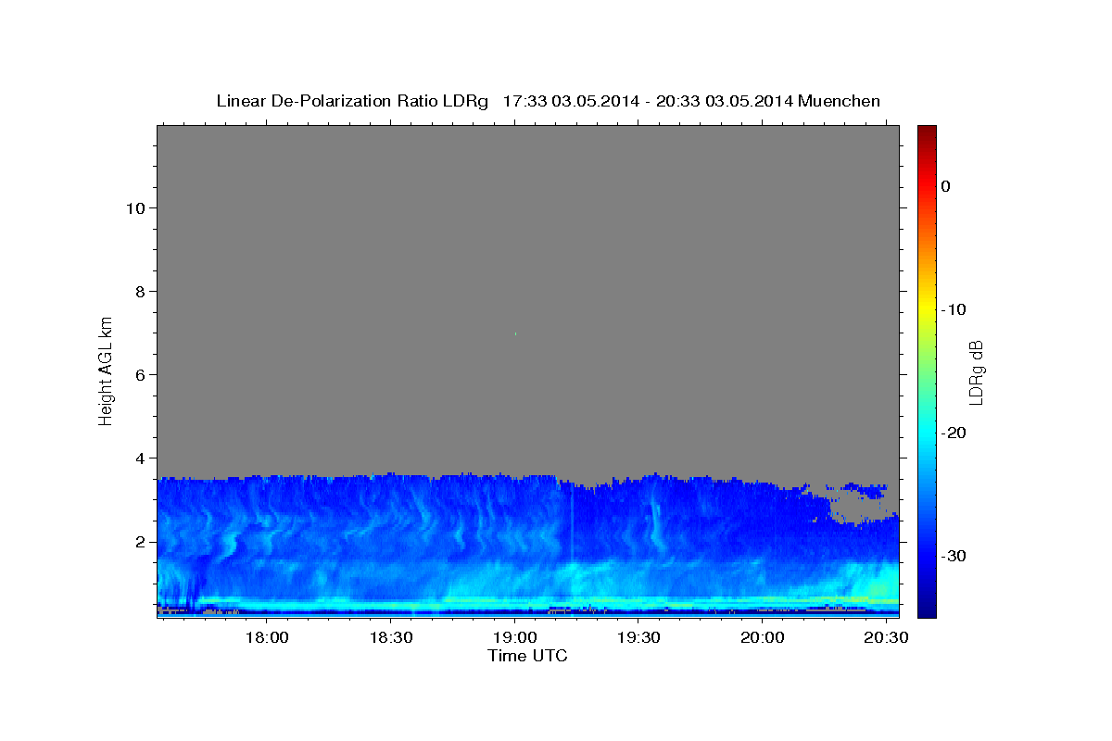1112x741 pixels.
Task: Click the height label 8
Action: [138, 291]
